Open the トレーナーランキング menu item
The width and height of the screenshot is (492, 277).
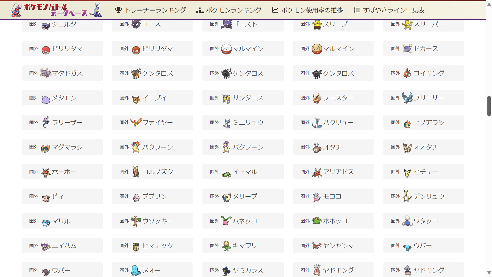click(150, 10)
